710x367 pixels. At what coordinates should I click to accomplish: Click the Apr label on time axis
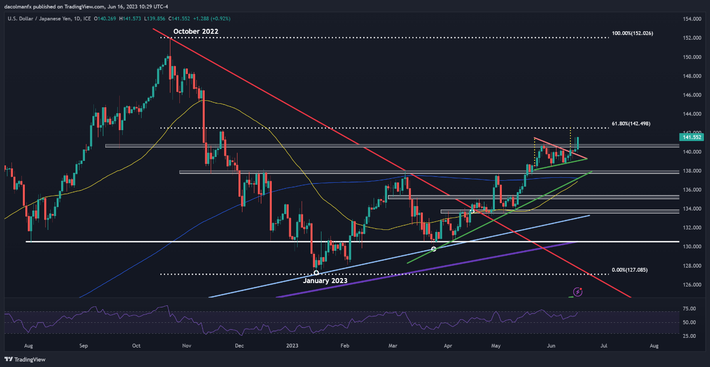(448, 345)
